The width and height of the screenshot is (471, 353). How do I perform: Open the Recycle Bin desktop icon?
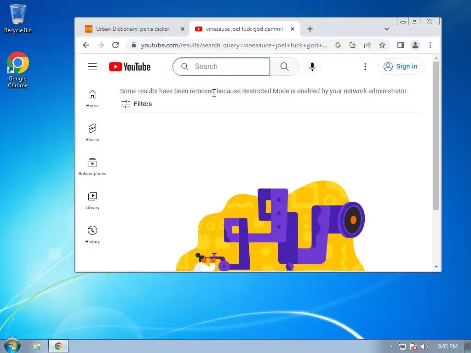tap(18, 18)
